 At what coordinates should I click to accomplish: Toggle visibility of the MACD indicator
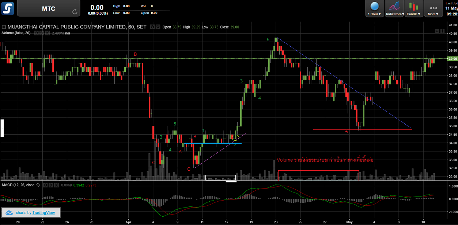(x=46, y=185)
